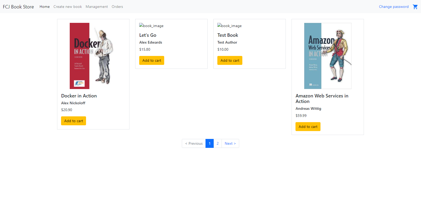Open the Orders nav item

coord(117,7)
